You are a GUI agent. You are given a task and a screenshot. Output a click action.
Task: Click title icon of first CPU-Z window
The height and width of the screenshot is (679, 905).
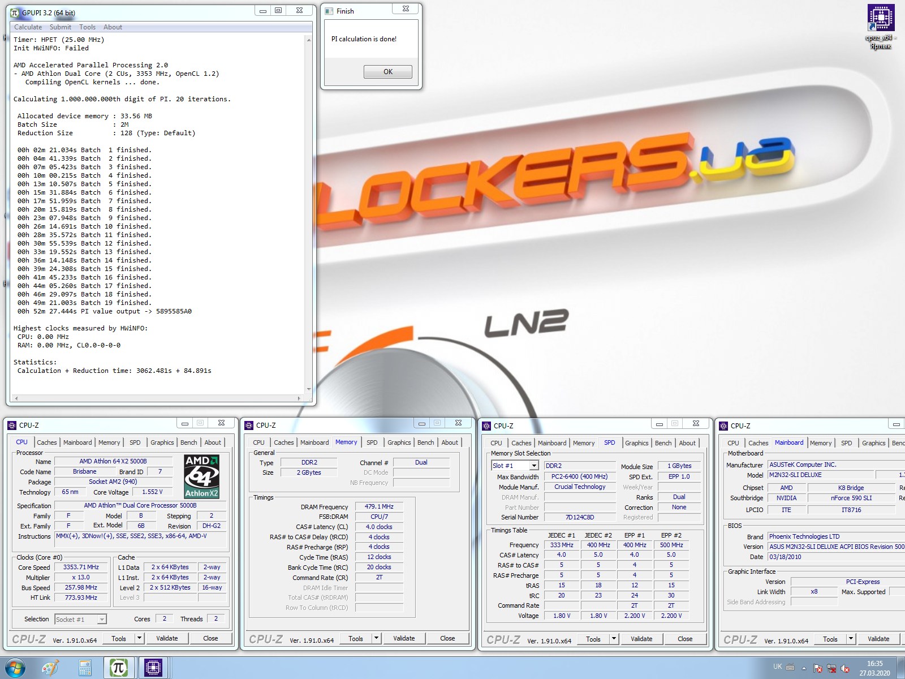12,426
